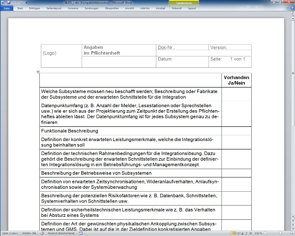
Task: Open the Entwurf table tools tab
Action: [176, 8]
